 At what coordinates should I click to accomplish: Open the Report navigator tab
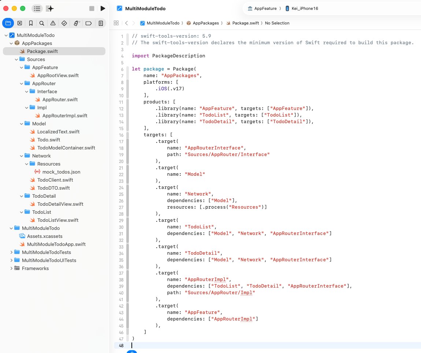click(101, 23)
